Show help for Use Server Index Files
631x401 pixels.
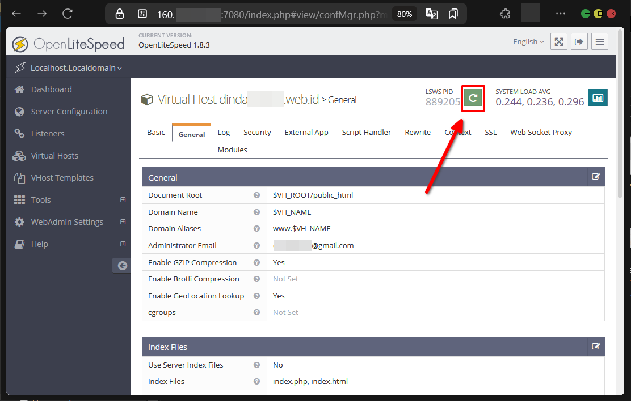click(256, 365)
